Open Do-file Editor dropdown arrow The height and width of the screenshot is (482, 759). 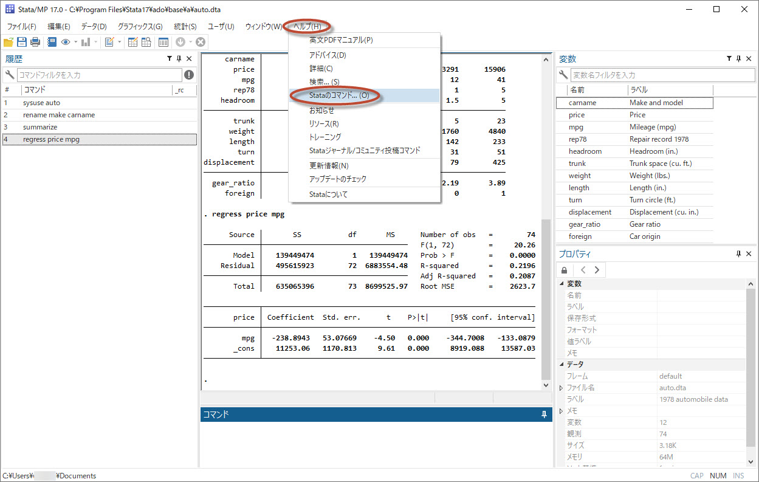click(x=120, y=42)
